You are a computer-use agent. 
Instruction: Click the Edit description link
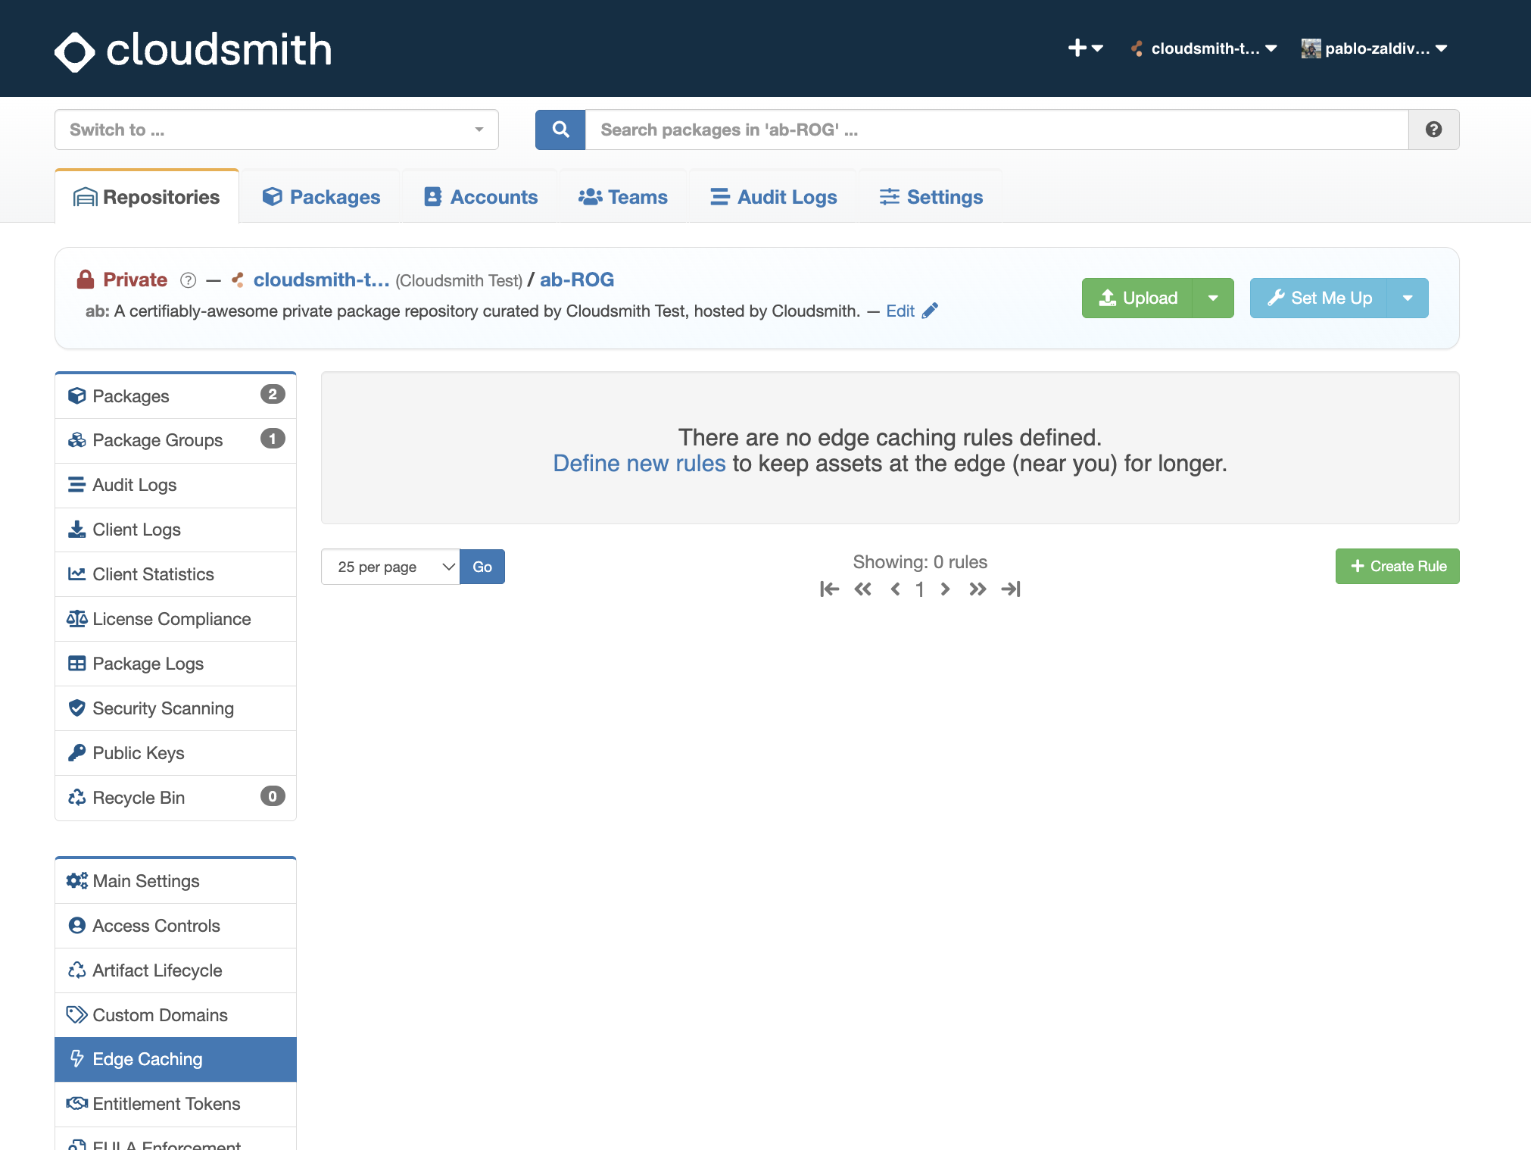point(900,311)
